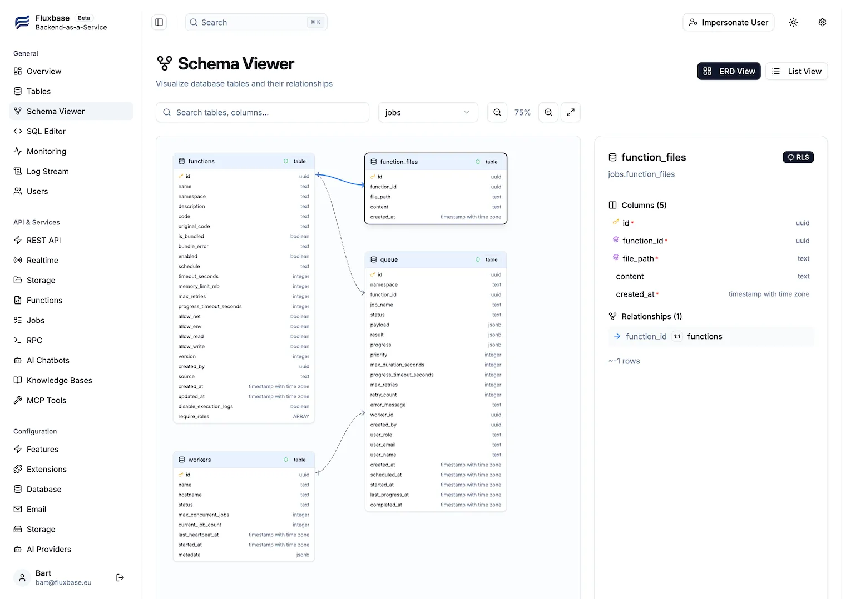Open the Monitoring panel

coord(46,151)
